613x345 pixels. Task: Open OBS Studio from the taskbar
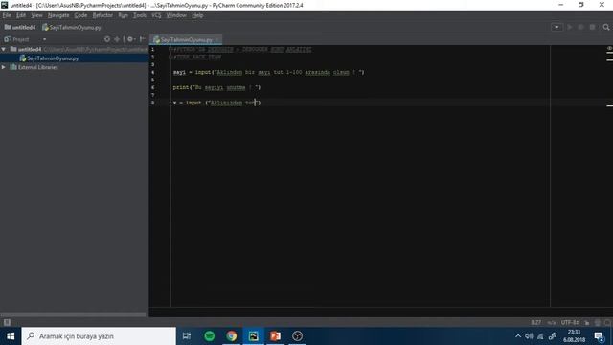click(x=297, y=336)
